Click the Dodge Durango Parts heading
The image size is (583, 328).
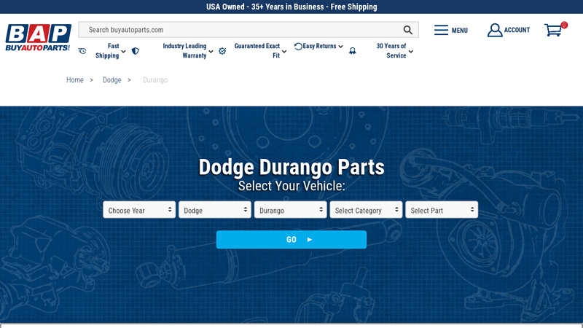(x=291, y=167)
